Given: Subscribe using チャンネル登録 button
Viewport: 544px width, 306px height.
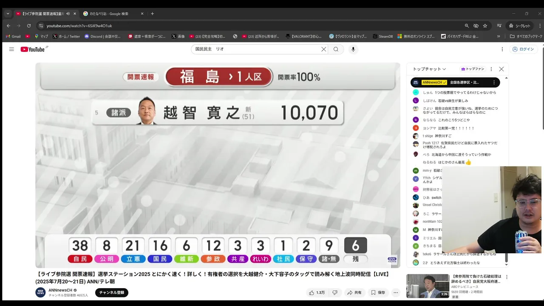Looking at the screenshot, I should pos(112,292).
